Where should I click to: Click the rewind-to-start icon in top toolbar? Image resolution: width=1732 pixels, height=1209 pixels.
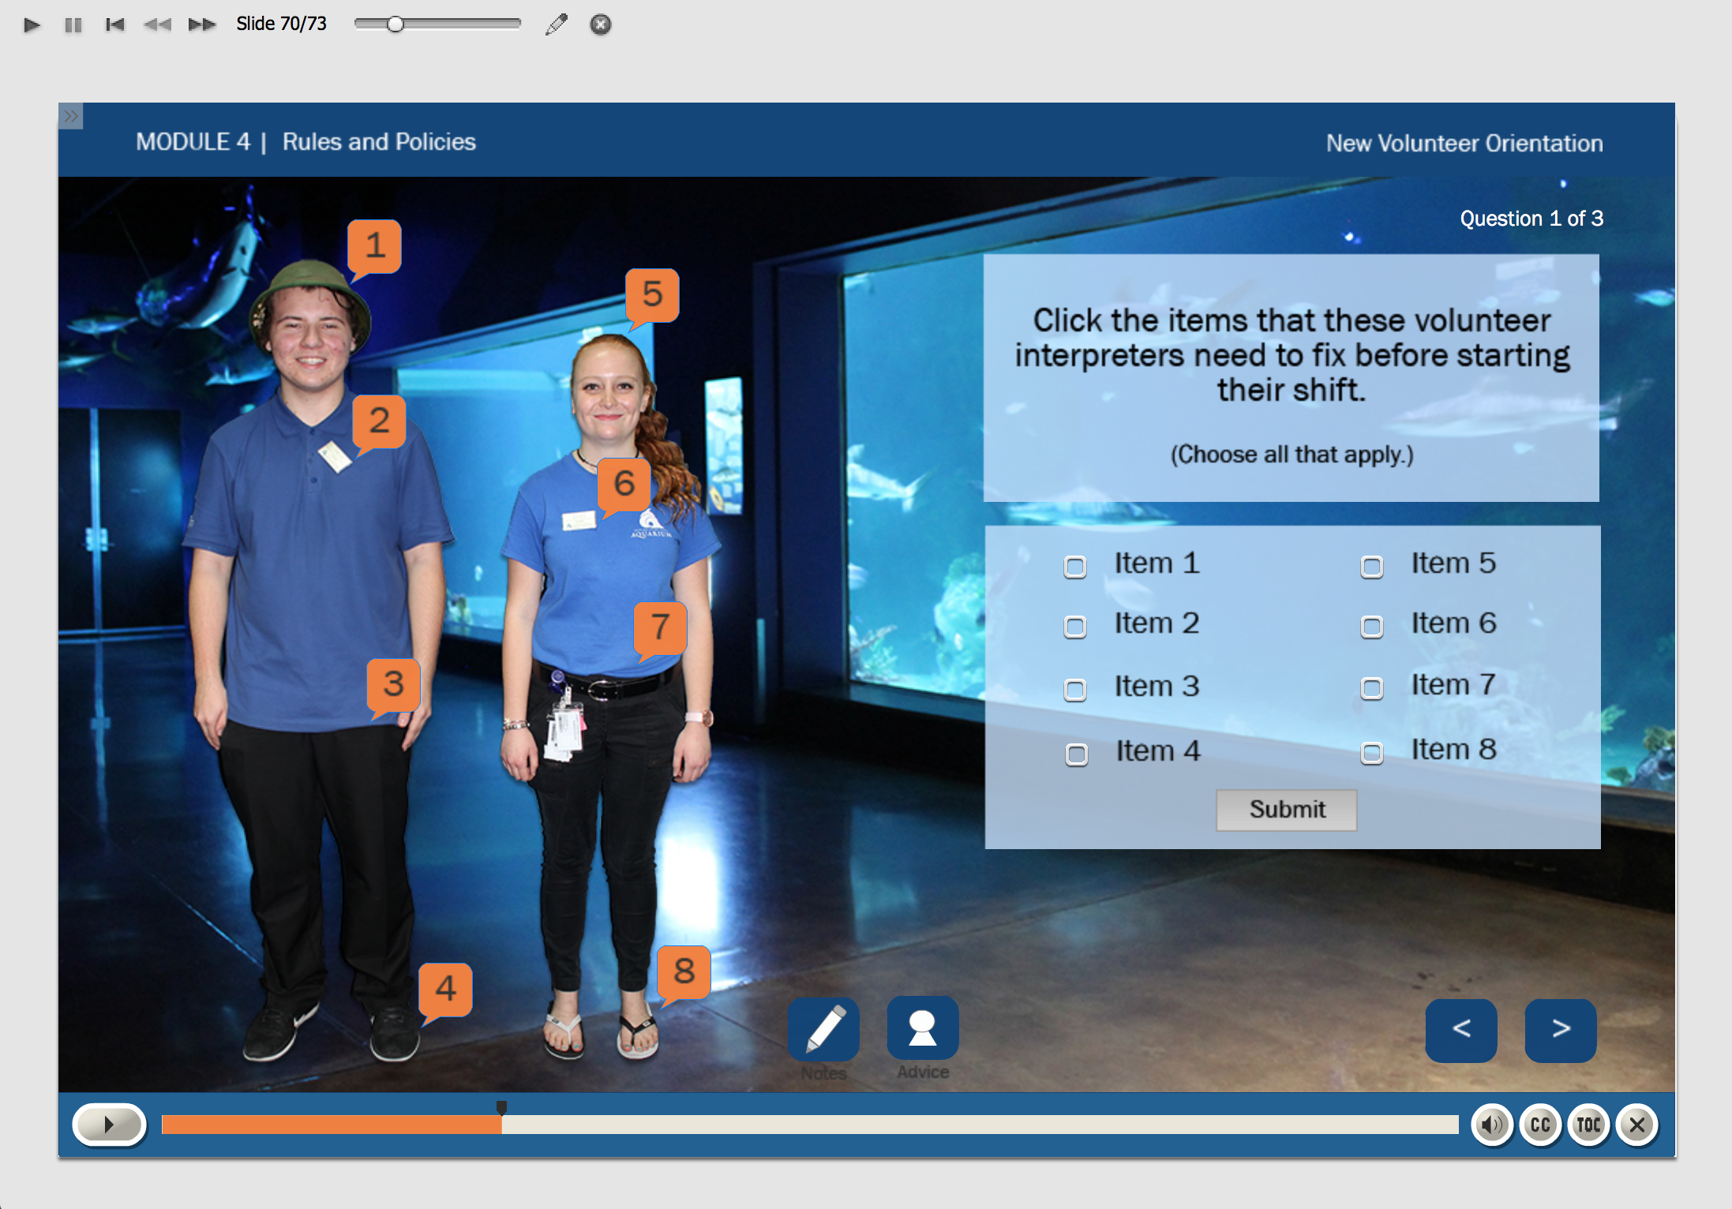click(114, 24)
